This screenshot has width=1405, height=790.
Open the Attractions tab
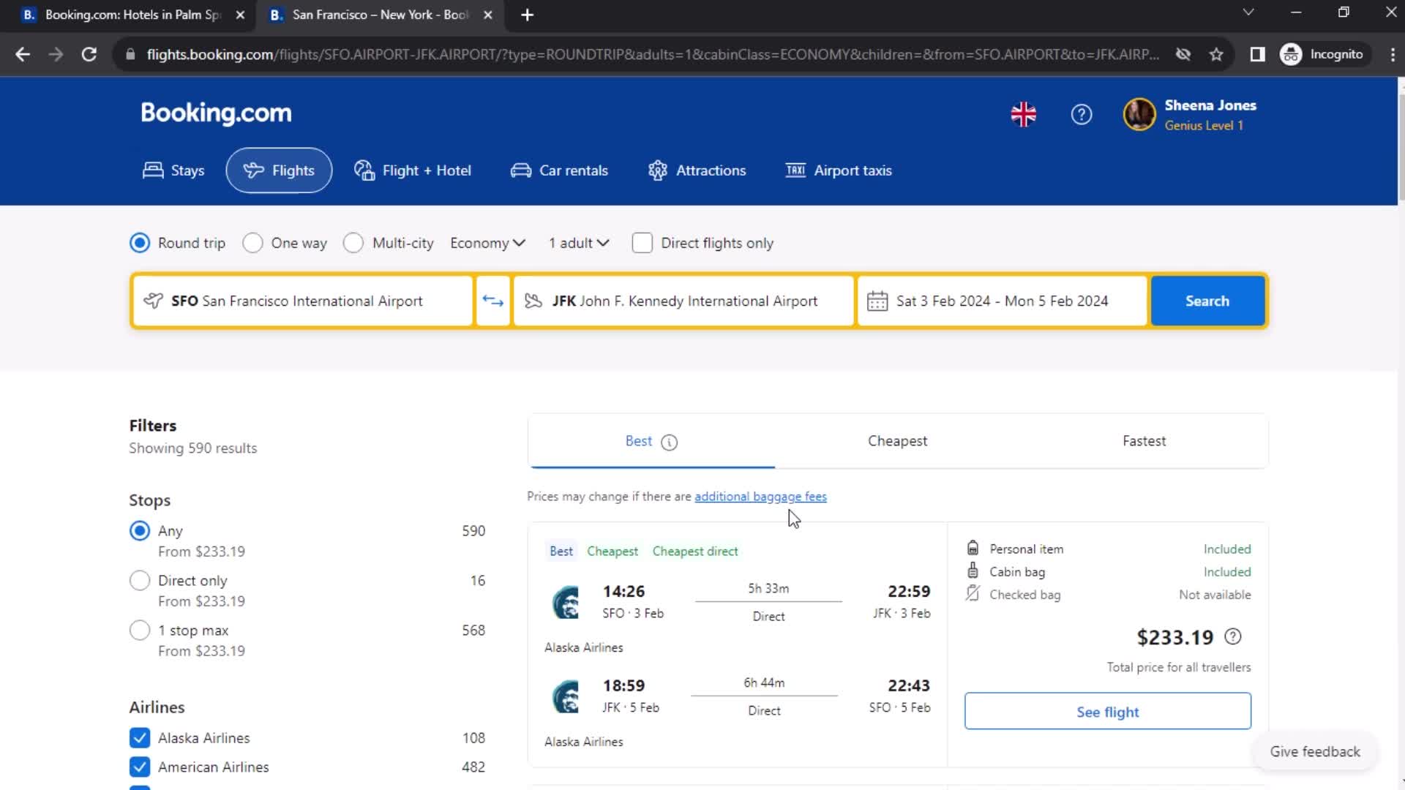697,170
